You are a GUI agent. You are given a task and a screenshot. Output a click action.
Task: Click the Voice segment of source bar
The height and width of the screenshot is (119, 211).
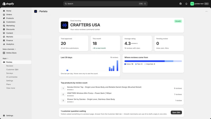tap(145, 61)
